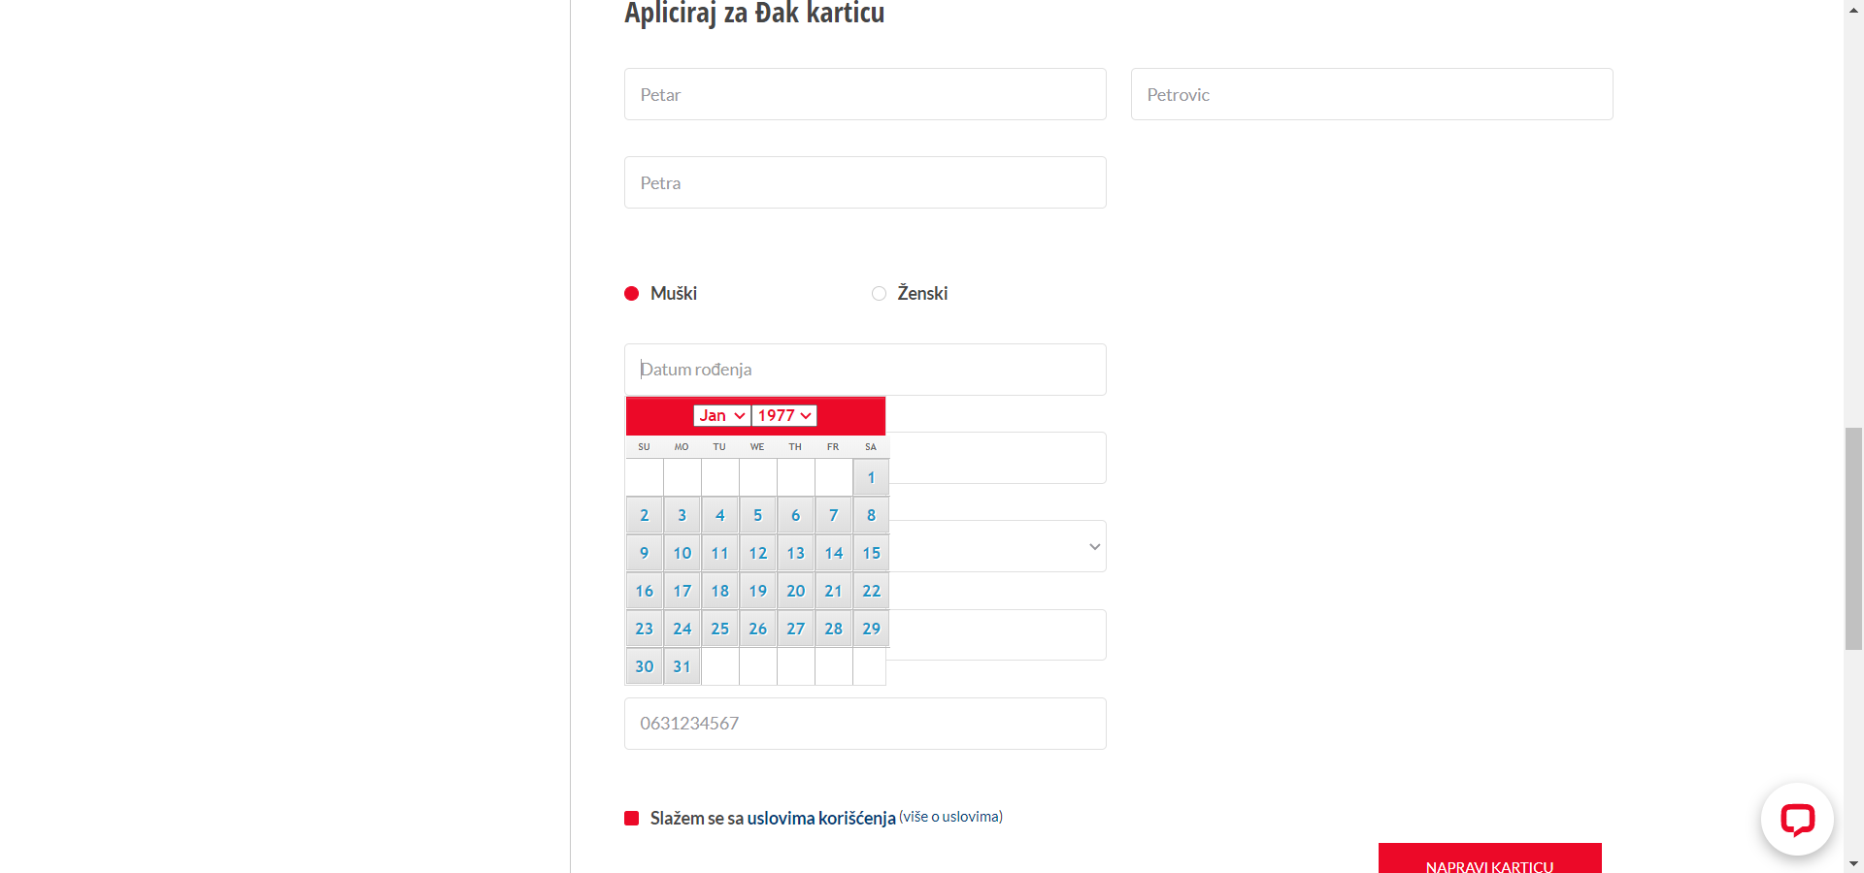Toggle the terms agreement checkbox
1864x873 pixels.
[x=632, y=818]
